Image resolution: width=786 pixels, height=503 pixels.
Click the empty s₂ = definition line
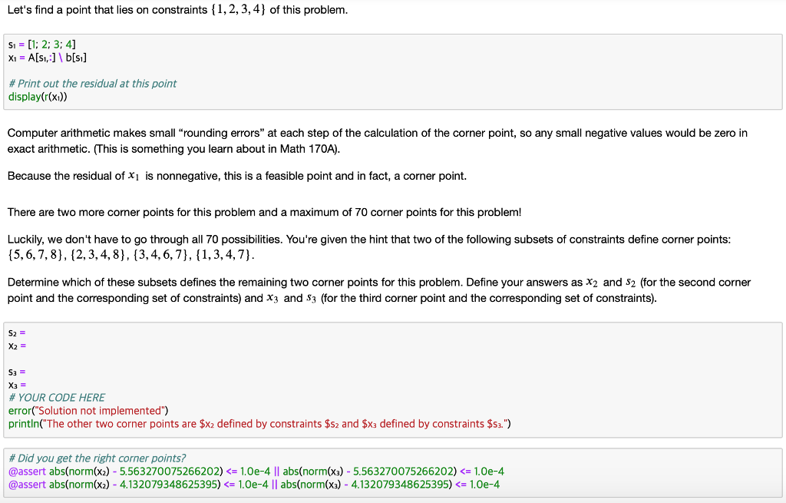click(x=15, y=333)
